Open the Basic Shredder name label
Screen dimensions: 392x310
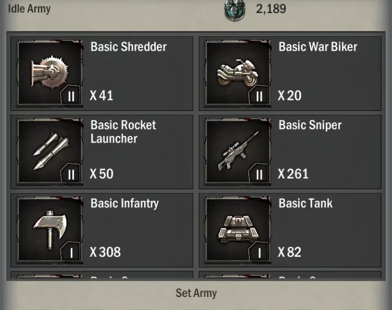pyautogui.click(x=128, y=47)
